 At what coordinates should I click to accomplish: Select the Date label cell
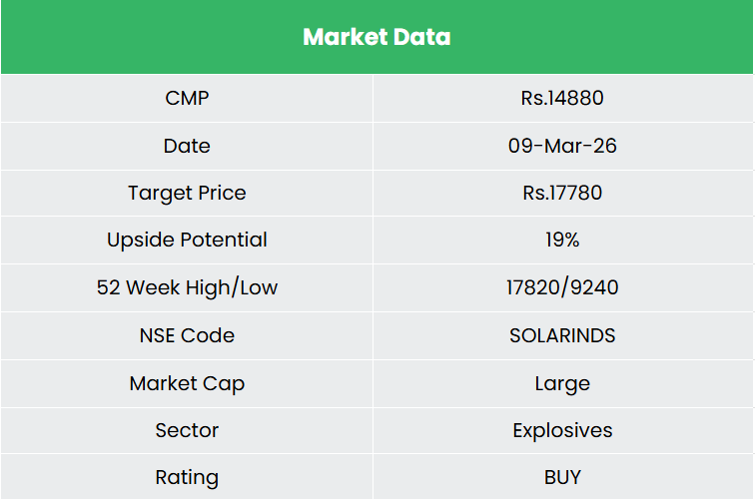(x=187, y=146)
